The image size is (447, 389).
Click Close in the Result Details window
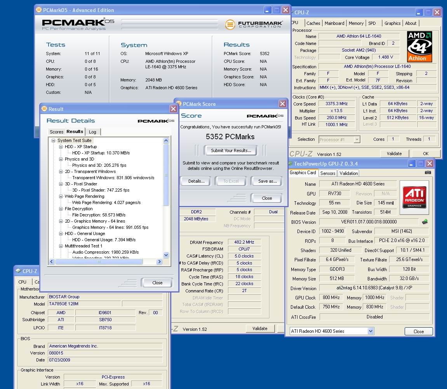157,282
